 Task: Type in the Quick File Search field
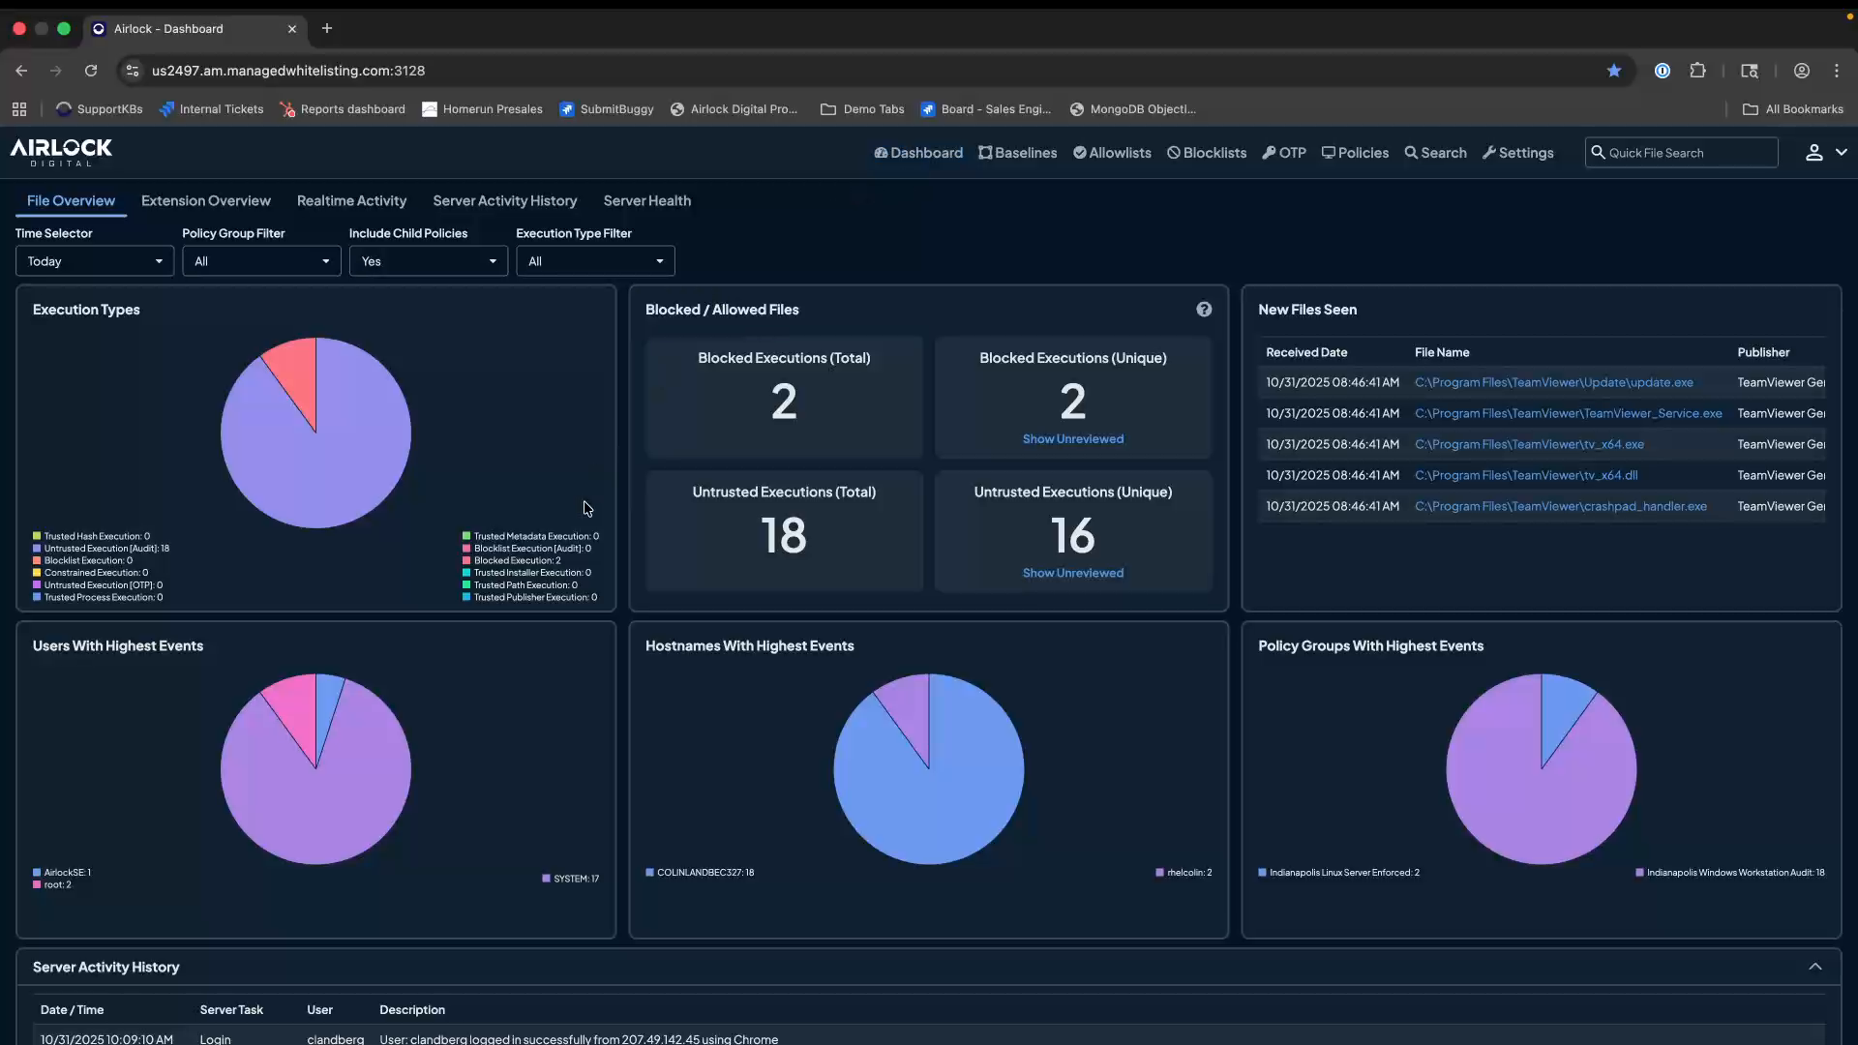1681,152
